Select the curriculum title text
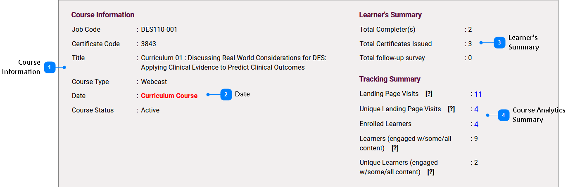Image resolution: width=568 pixels, height=187 pixels. 234,63
